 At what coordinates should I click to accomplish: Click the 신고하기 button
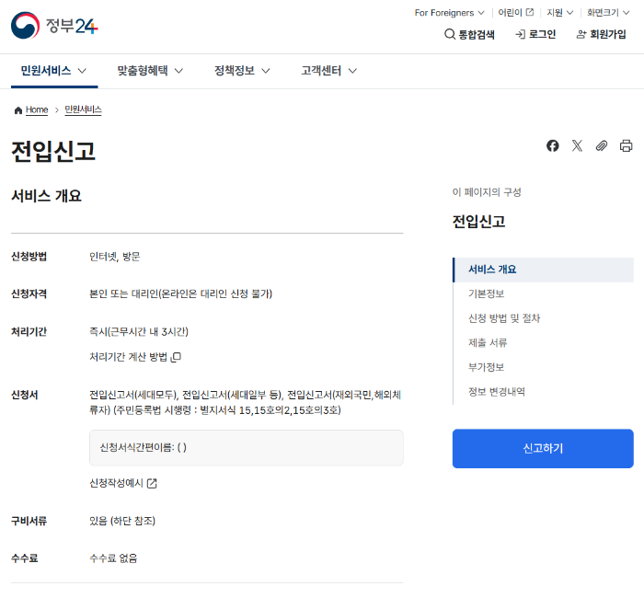543,449
